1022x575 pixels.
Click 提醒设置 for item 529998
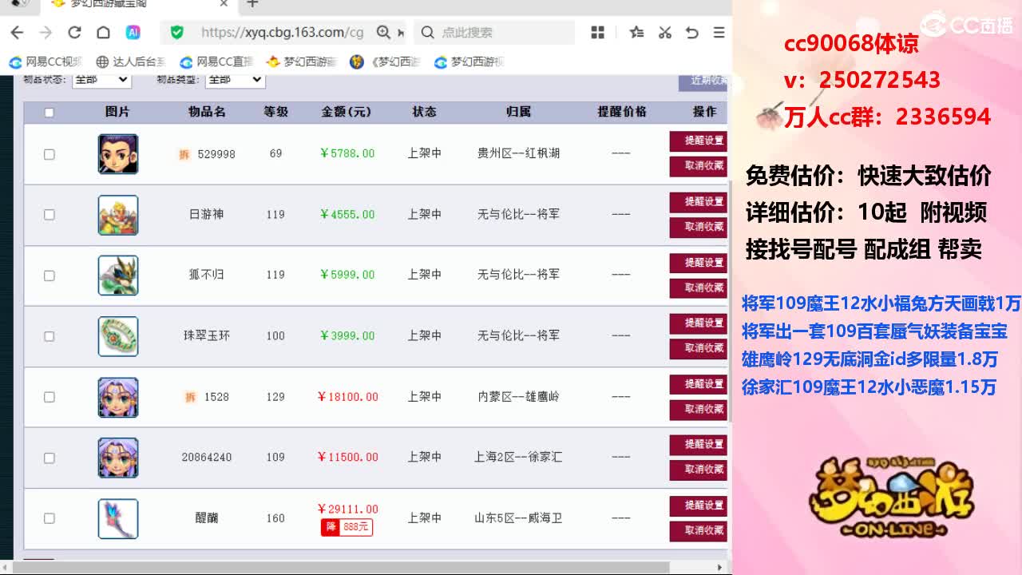699,141
